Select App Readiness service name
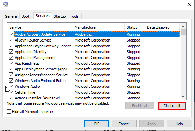Viewport: 195px width, 131px height. click(x=27, y=63)
